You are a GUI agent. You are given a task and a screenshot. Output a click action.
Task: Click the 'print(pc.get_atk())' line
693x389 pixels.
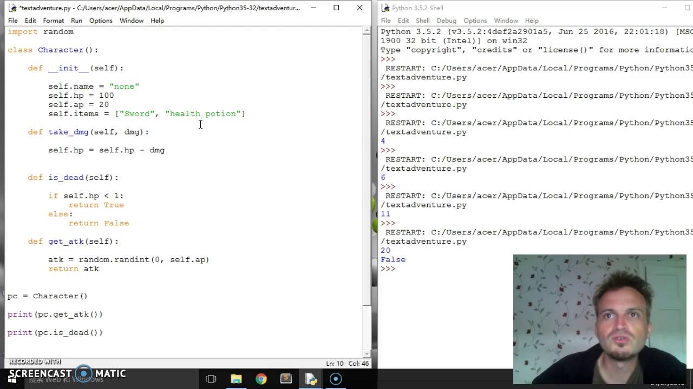55,314
